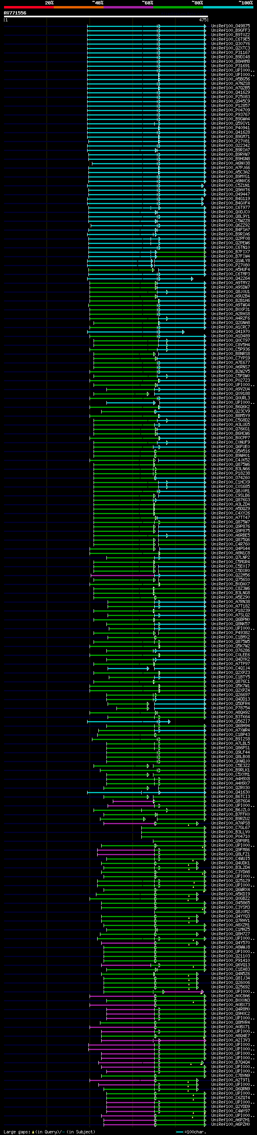Click the UniRef100_Q2XTC3 entry
The height and width of the screenshot is (1135, 257).
click(x=230, y=48)
